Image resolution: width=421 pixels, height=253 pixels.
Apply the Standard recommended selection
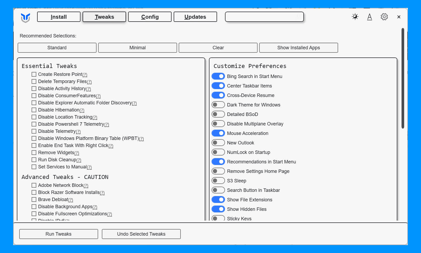(x=57, y=48)
